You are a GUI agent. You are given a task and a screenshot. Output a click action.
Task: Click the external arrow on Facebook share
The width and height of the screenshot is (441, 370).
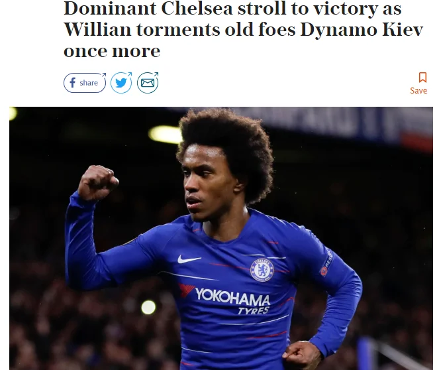[104, 75]
